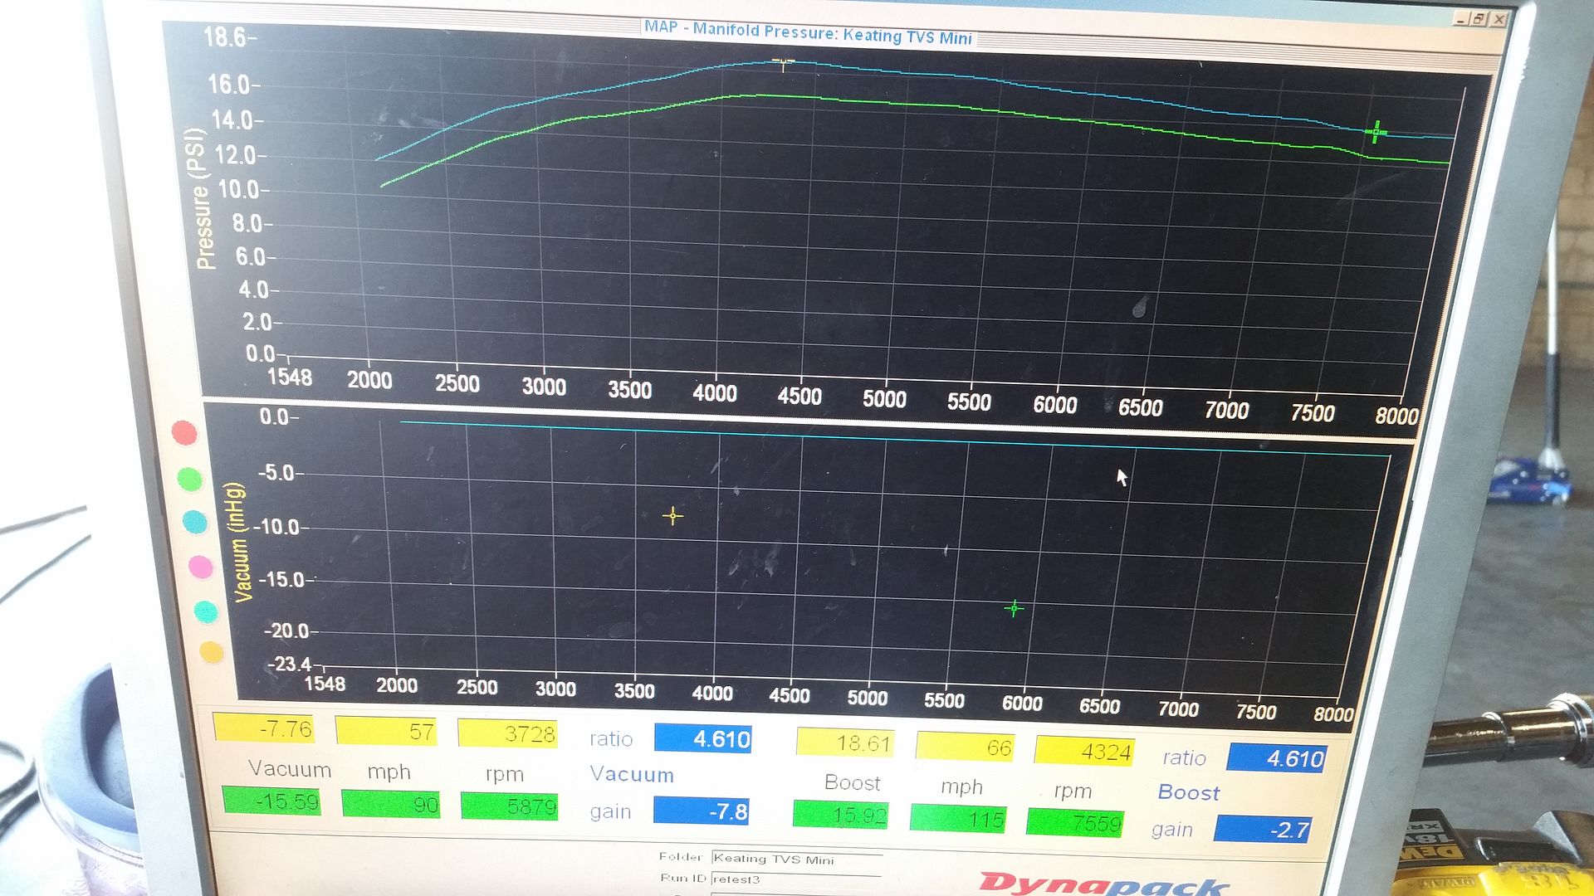Click the green Boost value 15.92

[x=841, y=815]
